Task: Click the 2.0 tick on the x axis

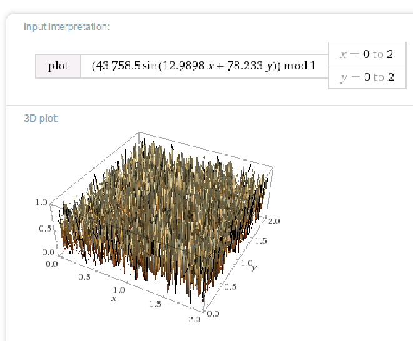Action: [x=195, y=320]
